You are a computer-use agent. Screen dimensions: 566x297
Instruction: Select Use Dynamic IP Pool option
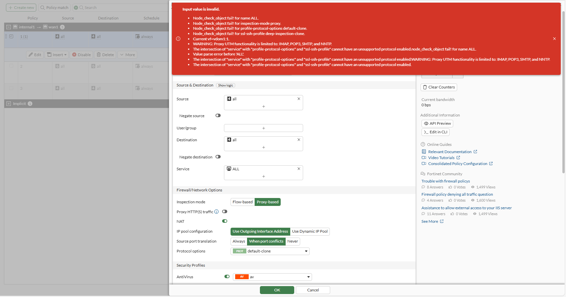[x=310, y=231]
